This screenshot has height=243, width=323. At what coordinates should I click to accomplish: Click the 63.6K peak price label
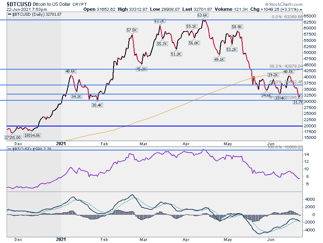(x=202, y=15)
